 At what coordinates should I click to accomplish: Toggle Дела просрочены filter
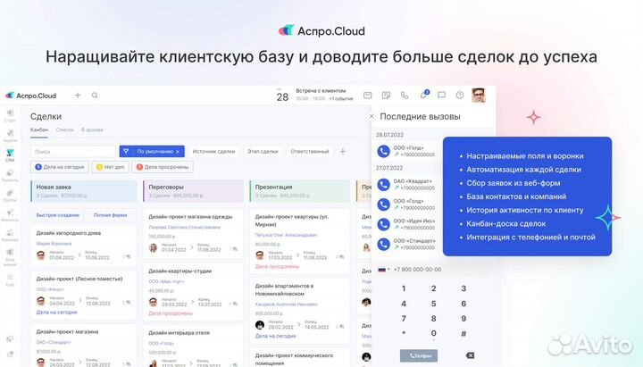[163, 167]
